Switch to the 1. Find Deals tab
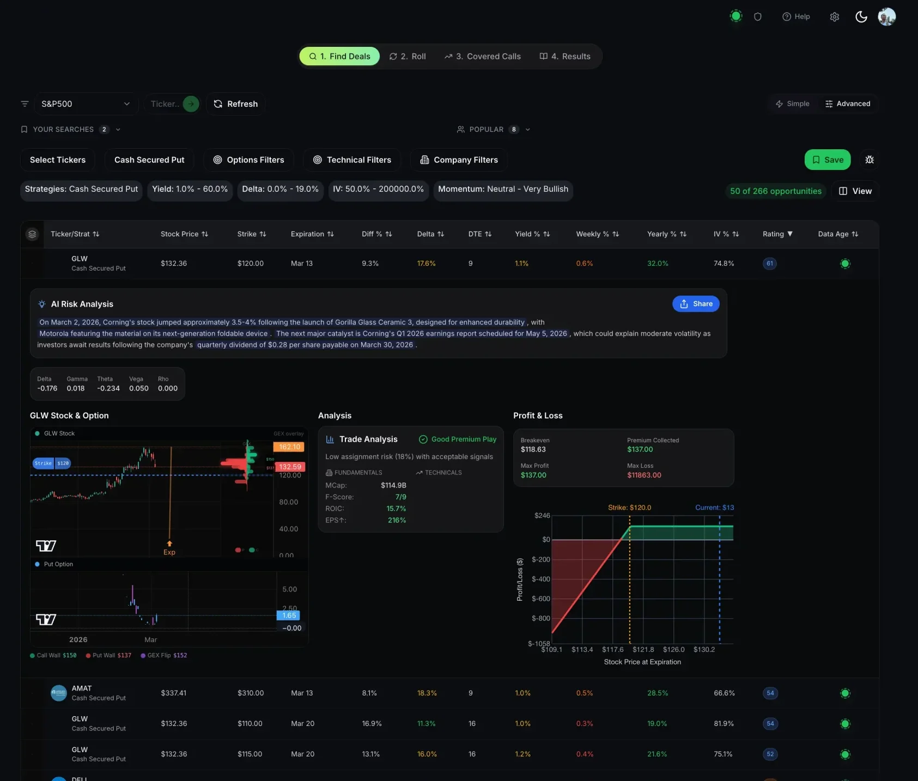This screenshot has height=781, width=918. click(x=339, y=56)
